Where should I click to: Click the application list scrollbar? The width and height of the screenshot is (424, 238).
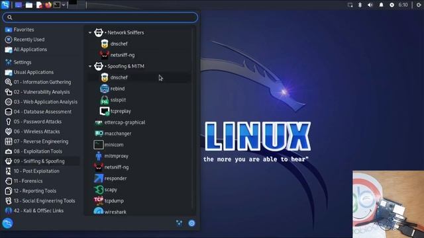coord(193,119)
